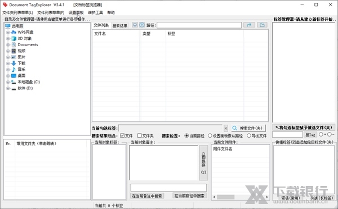Expand the 3D 对象 tree node
Viewport: 338px width, 209px height.
coord(8,39)
